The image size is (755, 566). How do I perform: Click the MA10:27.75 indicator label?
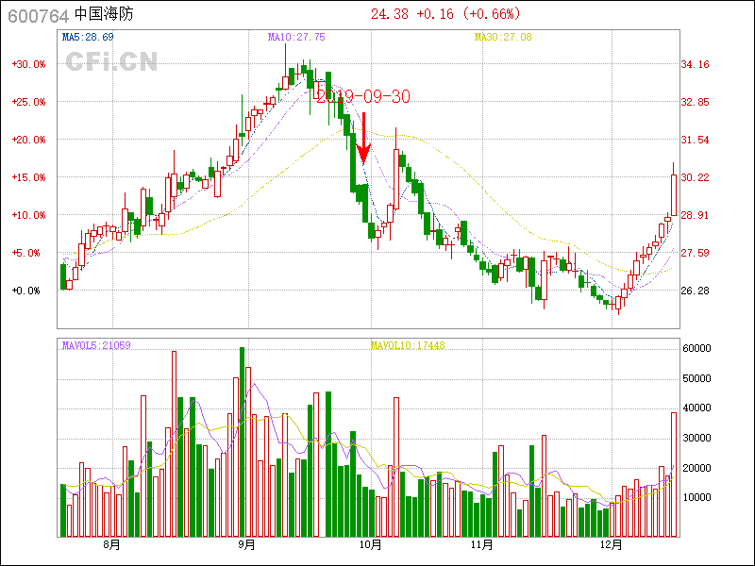pyautogui.click(x=296, y=37)
